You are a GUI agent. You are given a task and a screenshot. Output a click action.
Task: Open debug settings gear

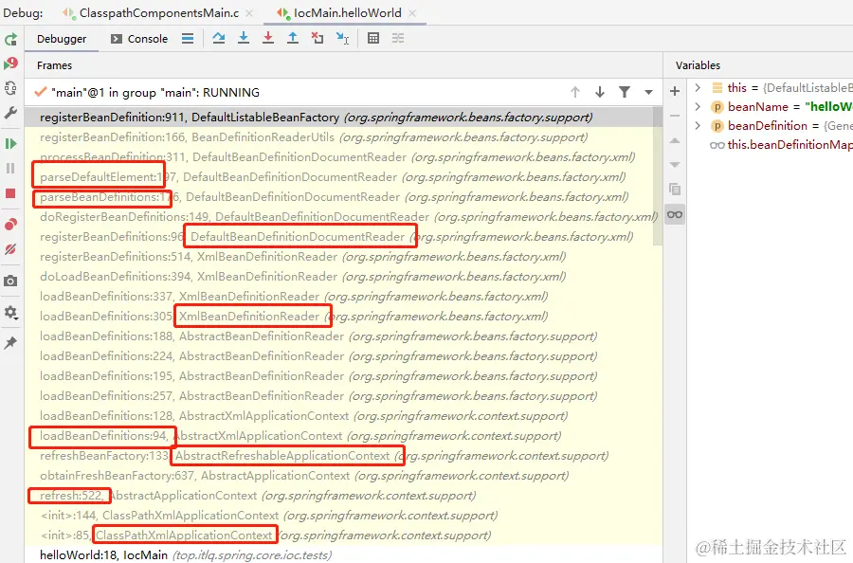pyautogui.click(x=10, y=312)
